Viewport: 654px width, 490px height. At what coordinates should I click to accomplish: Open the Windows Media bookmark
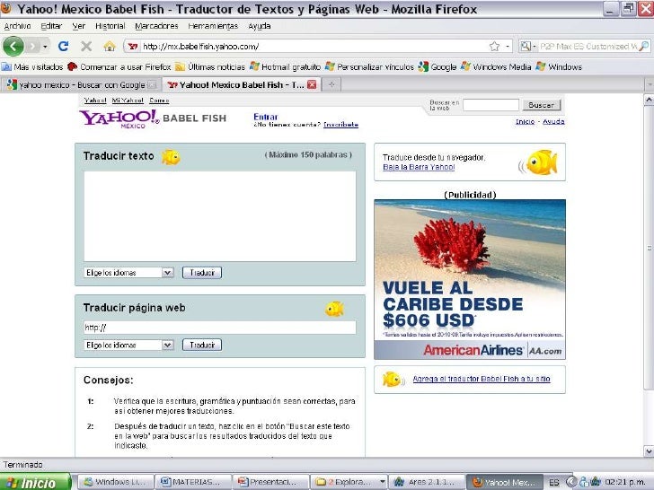coord(496,66)
